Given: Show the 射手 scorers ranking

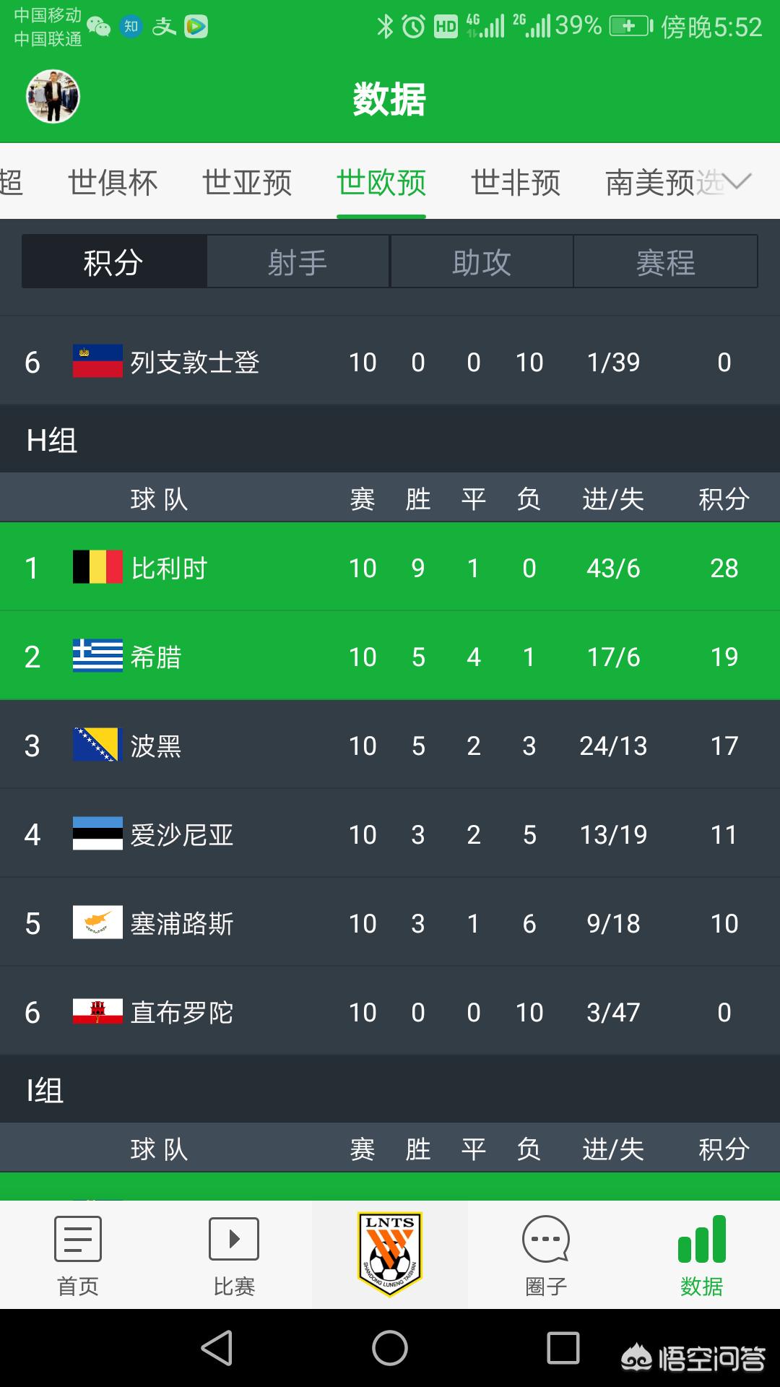Looking at the screenshot, I should coord(298,262).
